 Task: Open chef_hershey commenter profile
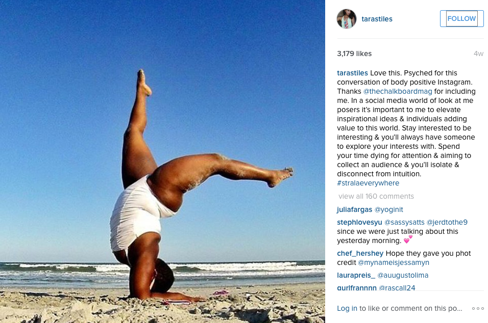pos(360,253)
